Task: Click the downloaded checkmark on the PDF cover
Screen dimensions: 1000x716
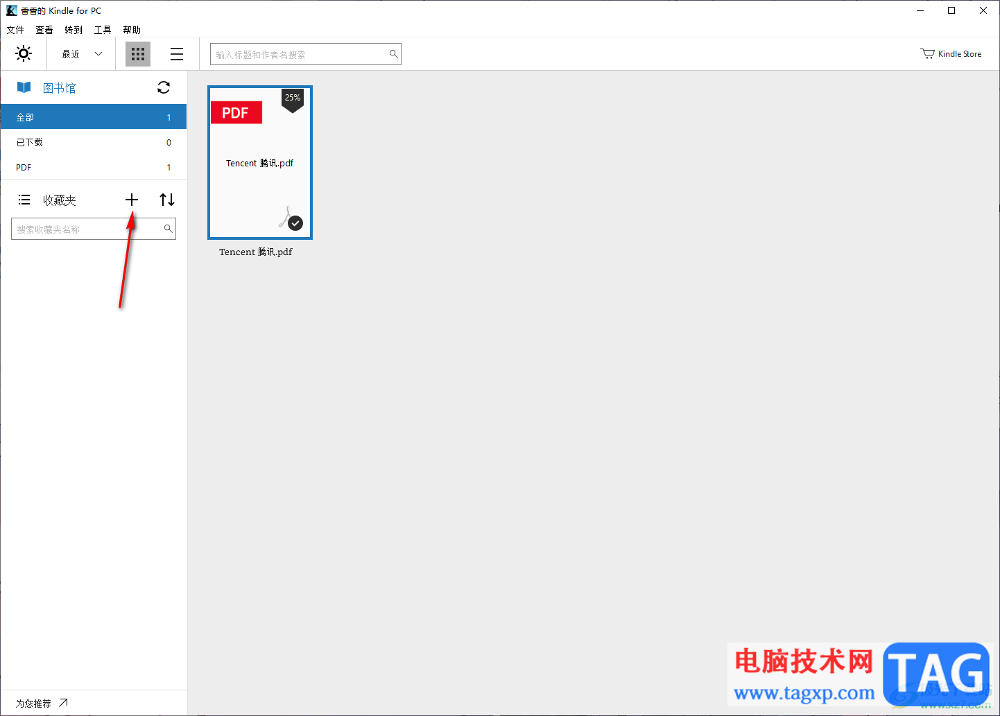Action: point(295,223)
